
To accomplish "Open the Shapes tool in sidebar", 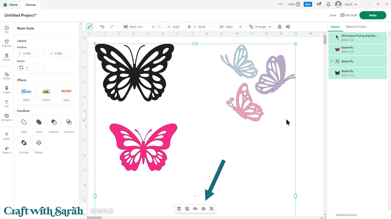I will [7, 76].
